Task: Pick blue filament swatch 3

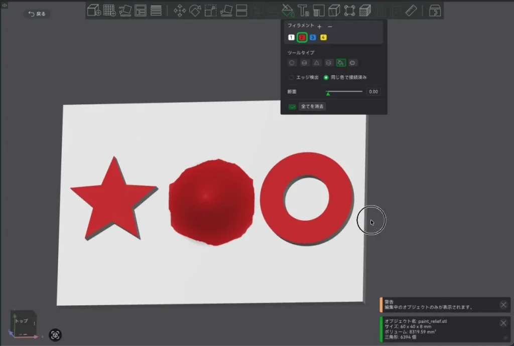Action: (x=313, y=37)
